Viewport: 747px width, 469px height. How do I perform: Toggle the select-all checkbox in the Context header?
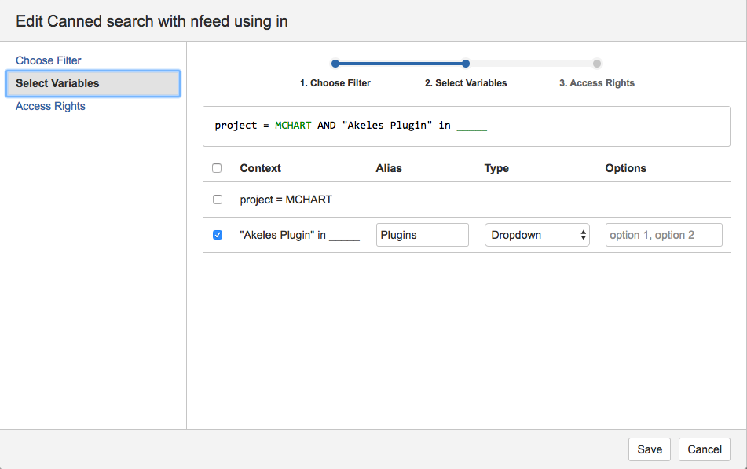coord(217,167)
